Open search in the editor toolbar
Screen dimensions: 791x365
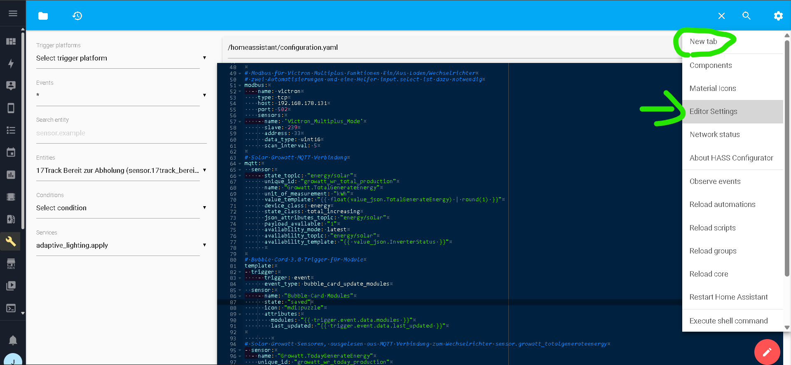(746, 16)
